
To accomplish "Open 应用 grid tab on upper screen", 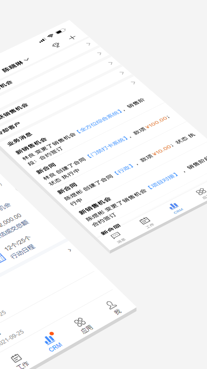I will tap(202, 193).
